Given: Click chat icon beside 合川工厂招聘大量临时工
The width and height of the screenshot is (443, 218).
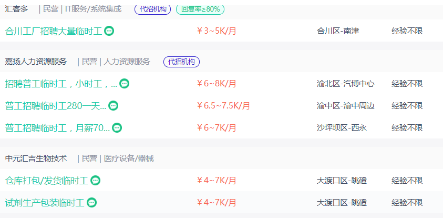Looking at the screenshot, I should (x=109, y=31).
